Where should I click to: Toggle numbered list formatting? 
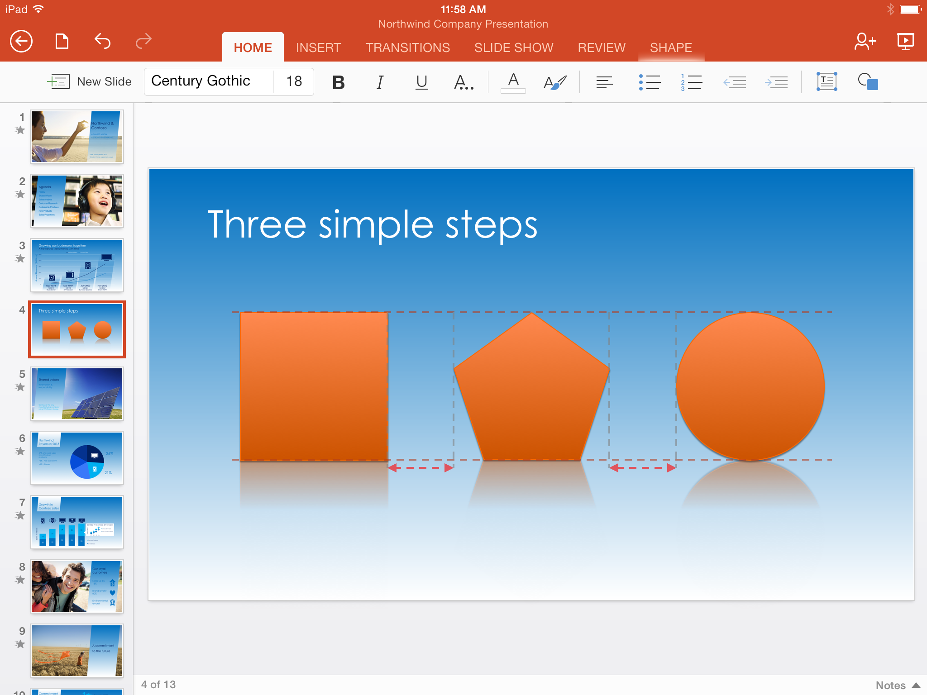tap(691, 82)
